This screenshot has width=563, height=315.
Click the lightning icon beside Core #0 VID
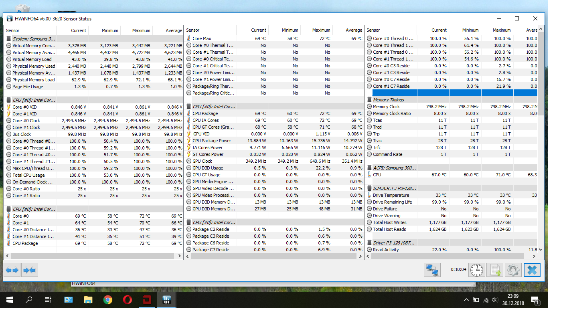click(9, 107)
